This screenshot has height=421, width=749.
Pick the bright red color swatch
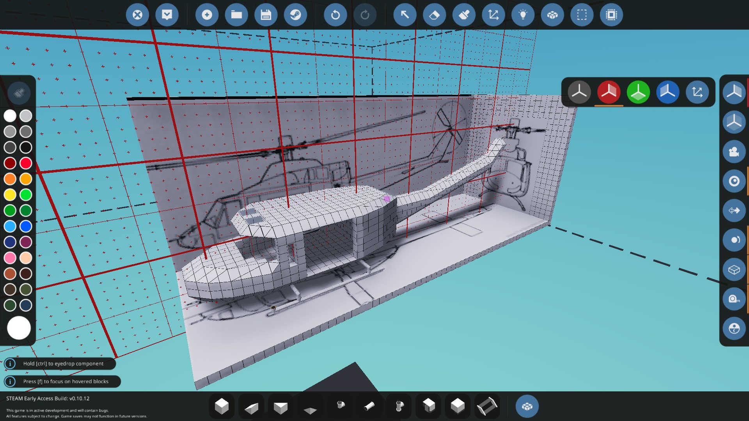click(x=26, y=163)
